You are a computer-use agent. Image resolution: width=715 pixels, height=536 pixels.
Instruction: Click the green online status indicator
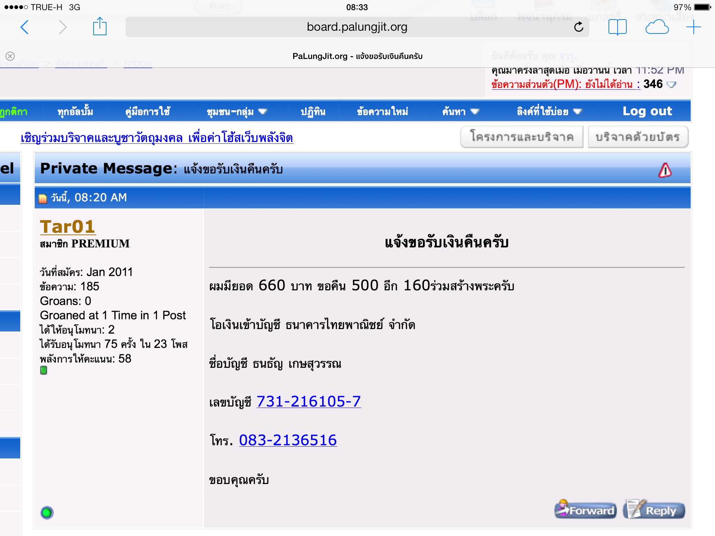(x=47, y=513)
